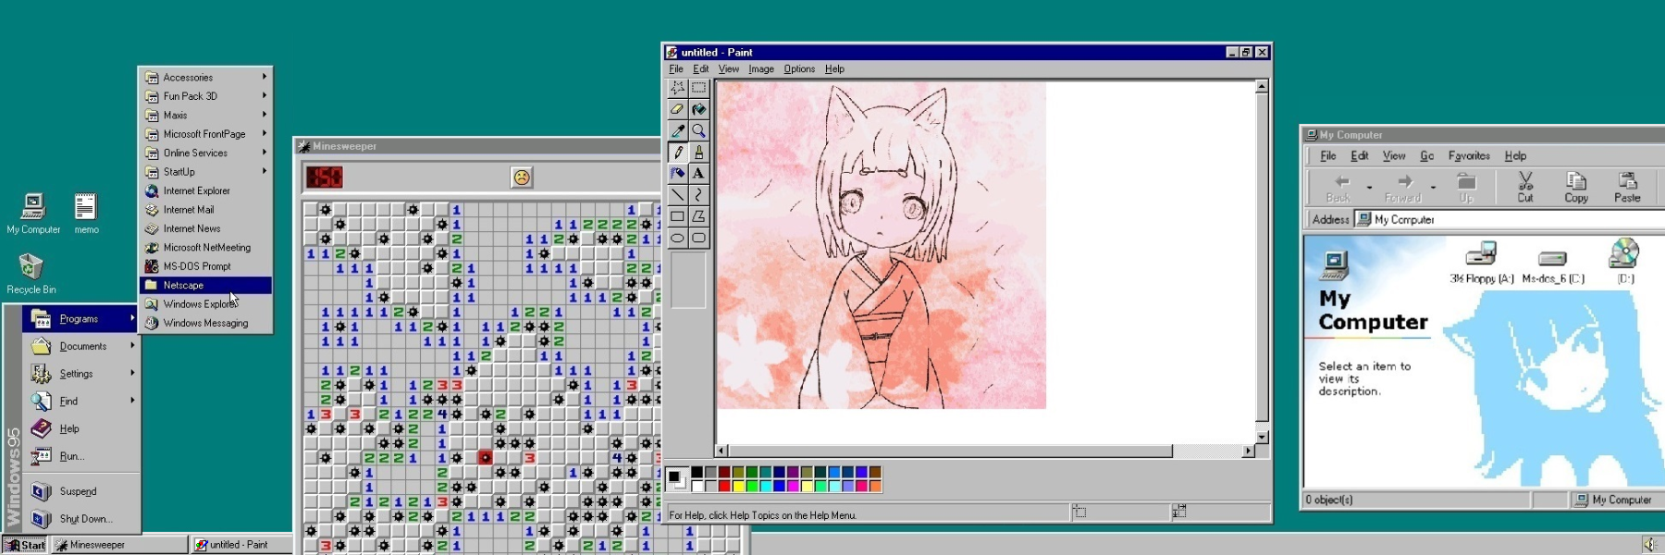Expand the StartUp program group

[205, 171]
